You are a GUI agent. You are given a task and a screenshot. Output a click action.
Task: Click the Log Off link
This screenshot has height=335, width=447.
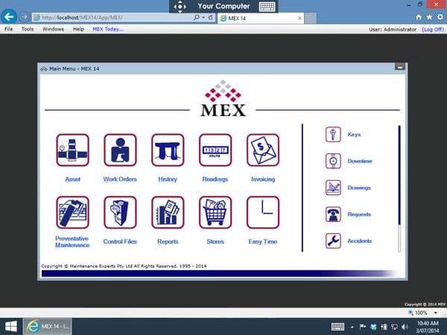[433, 29]
